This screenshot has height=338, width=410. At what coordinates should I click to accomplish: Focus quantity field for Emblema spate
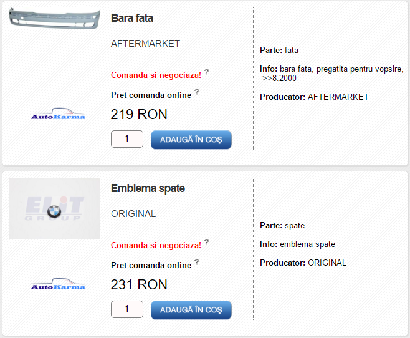127,309
